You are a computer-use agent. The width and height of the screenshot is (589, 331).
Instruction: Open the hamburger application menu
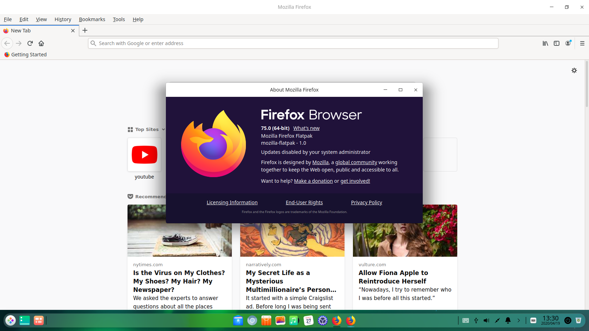pos(582,43)
